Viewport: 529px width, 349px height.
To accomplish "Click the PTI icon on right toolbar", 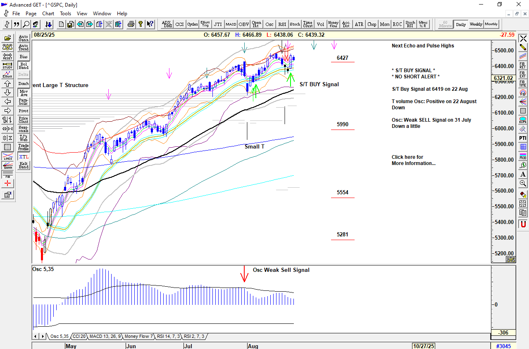I will click(523, 138).
